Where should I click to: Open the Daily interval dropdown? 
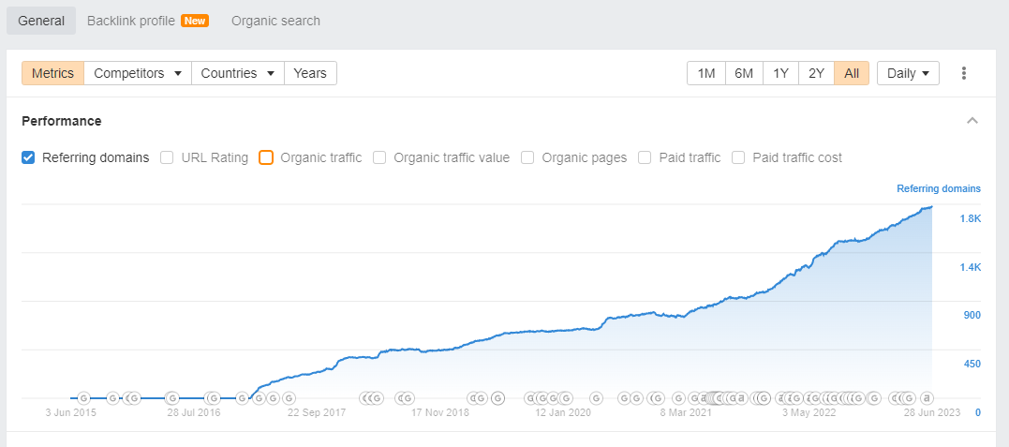[908, 73]
